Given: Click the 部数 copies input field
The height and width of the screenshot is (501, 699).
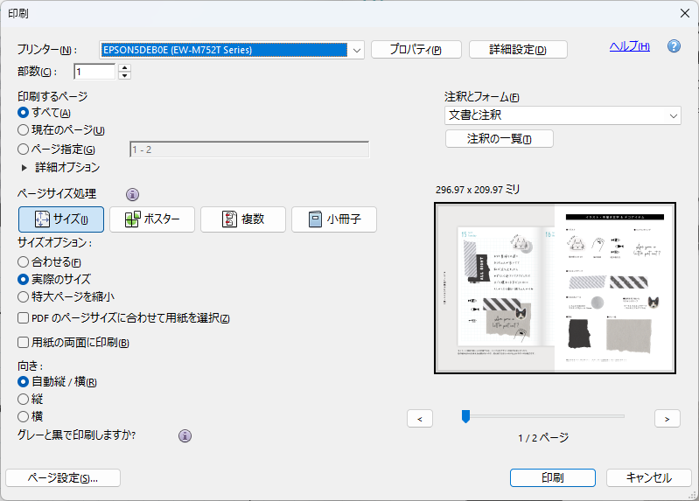Looking at the screenshot, I should point(94,72).
